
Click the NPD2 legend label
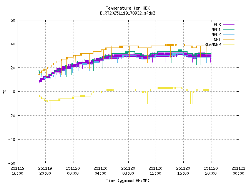tap(216, 34)
